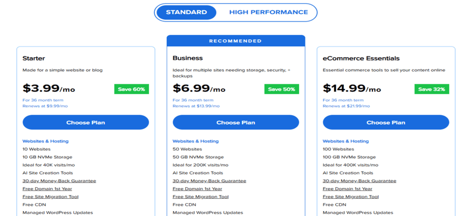Open eCommerce 30-day Money-Back Guarantee link
475x216 pixels.
[359, 181]
